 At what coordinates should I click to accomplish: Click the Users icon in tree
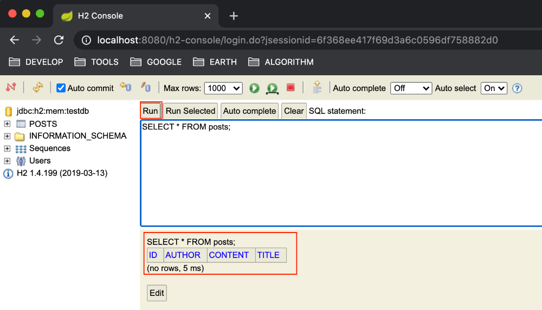click(21, 161)
